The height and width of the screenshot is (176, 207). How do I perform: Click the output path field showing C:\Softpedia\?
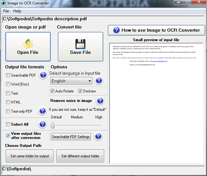103,169
